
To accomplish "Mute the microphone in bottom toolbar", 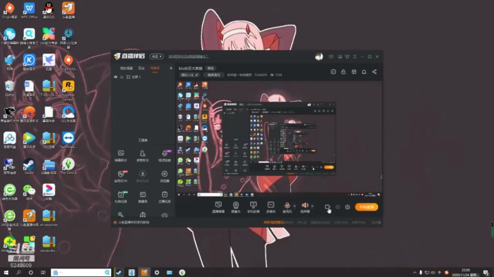I will [287, 207].
